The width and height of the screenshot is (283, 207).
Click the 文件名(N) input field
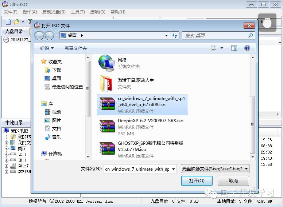137,169
